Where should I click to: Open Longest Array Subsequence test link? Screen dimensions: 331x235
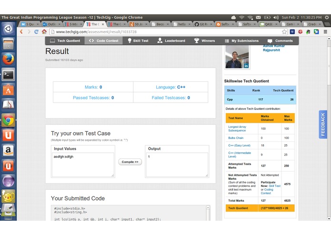[237, 128]
